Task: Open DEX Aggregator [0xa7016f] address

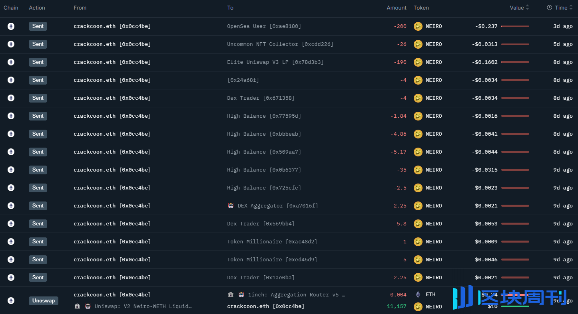Action: pos(278,206)
